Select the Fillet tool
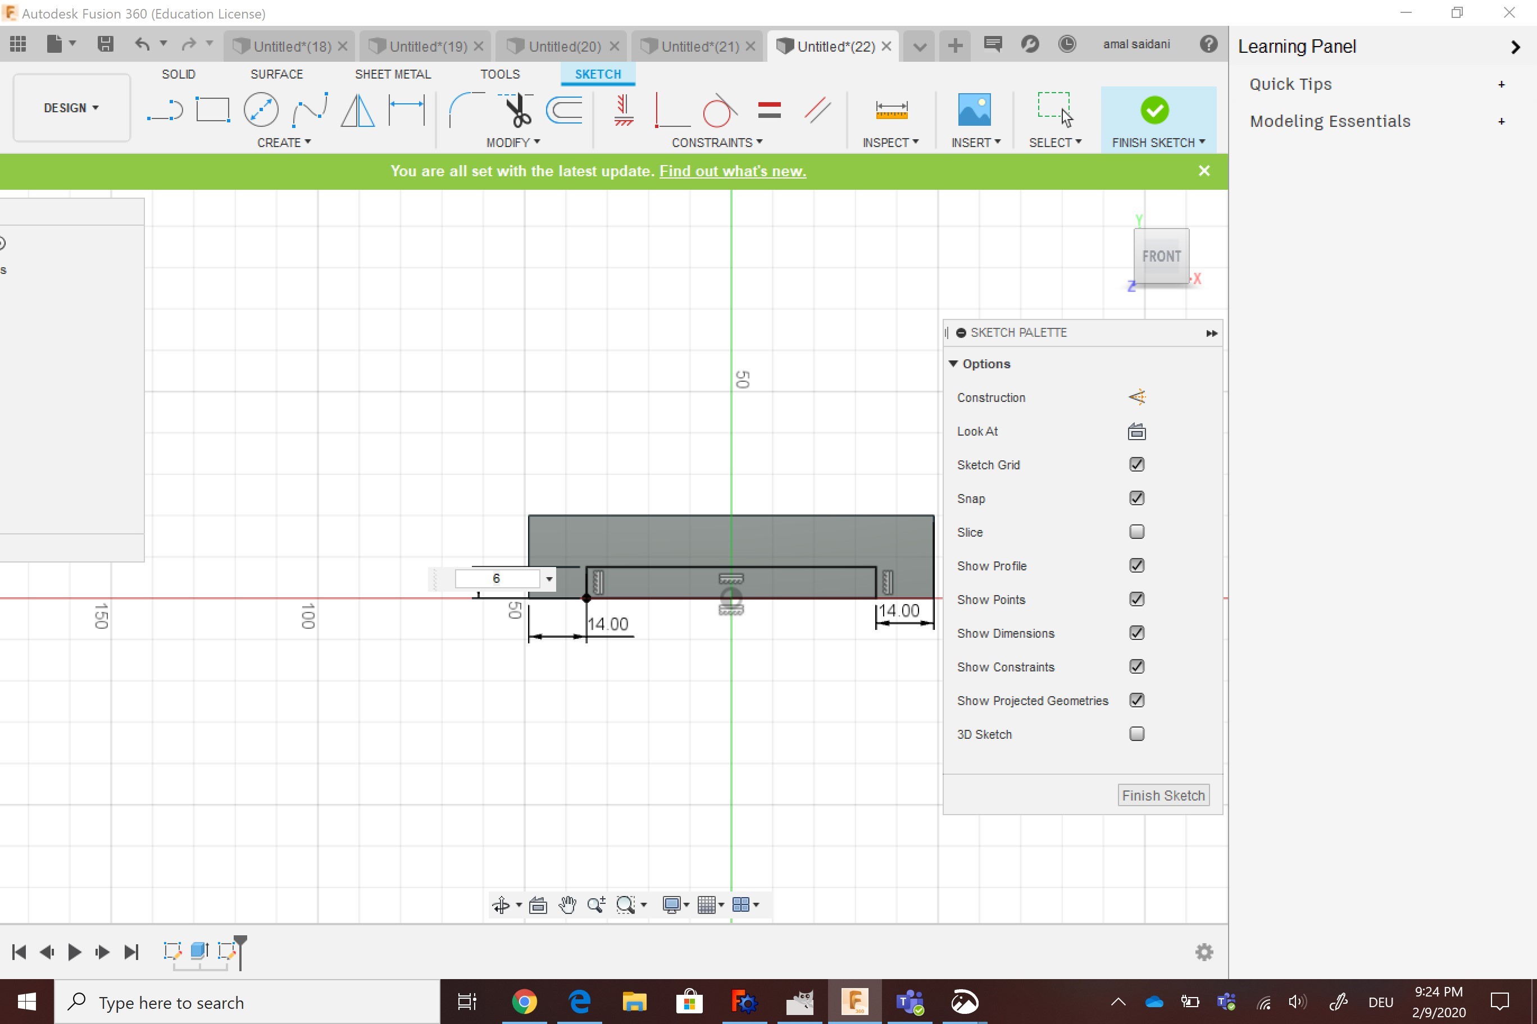Screen dimensions: 1537x1024 point(465,109)
